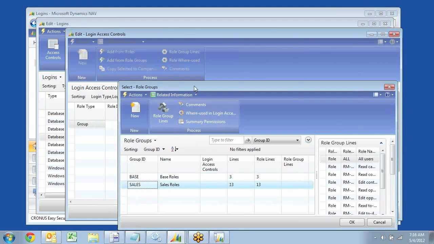The height and width of the screenshot is (244, 434).
Task: Select the BASE group ID cell
Action: point(142,177)
